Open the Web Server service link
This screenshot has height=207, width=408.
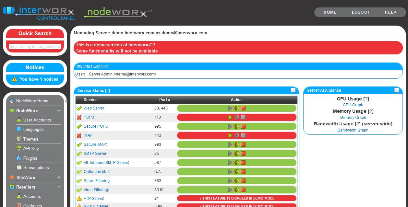(94, 108)
